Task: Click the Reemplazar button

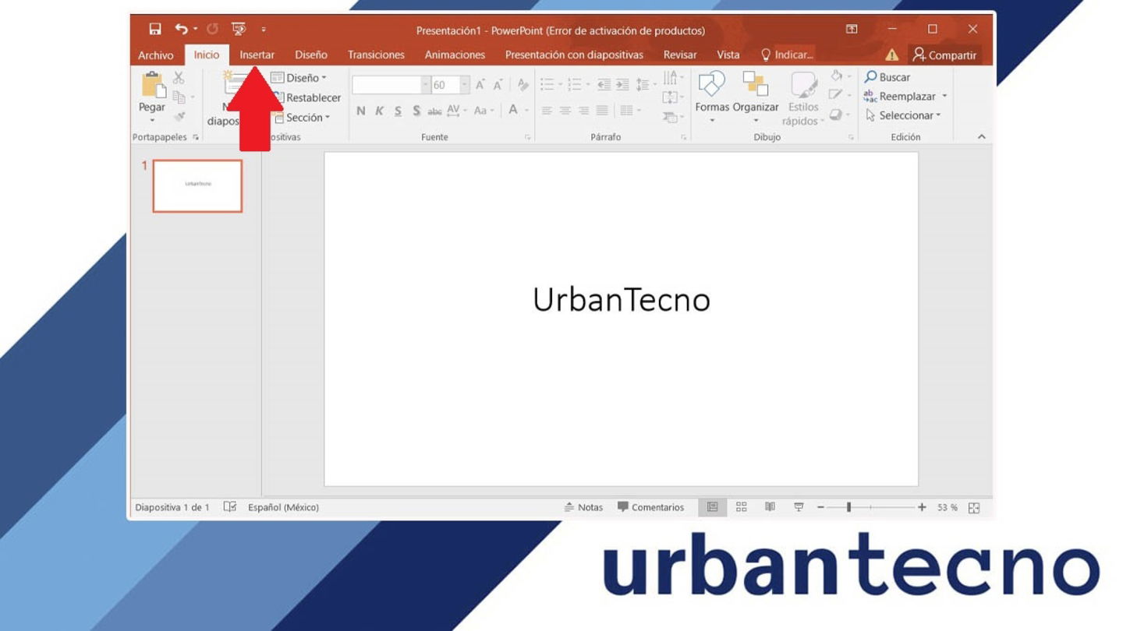Action: [905, 97]
